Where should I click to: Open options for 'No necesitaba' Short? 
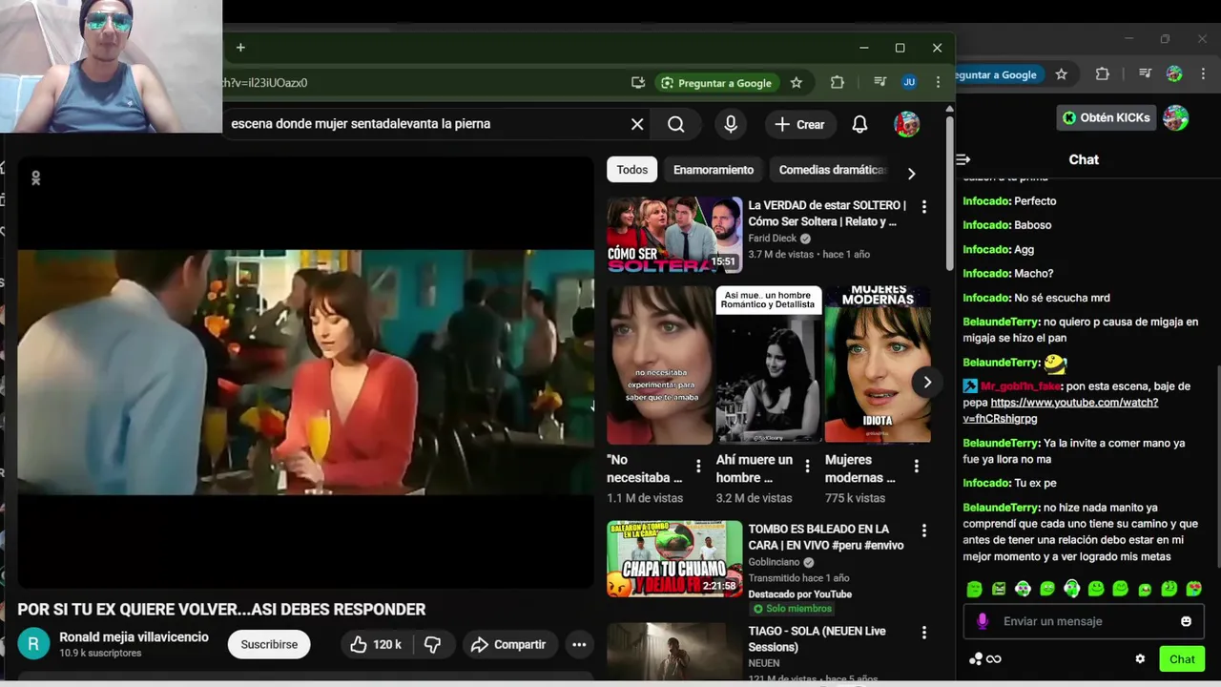698,467
